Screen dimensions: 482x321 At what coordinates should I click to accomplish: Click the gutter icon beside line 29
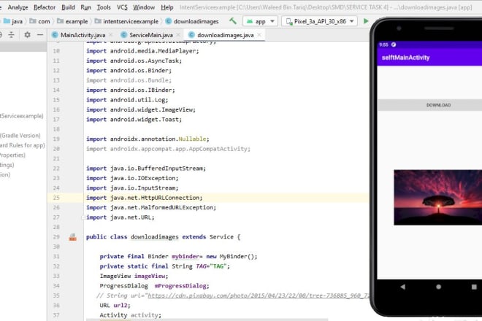(72, 237)
